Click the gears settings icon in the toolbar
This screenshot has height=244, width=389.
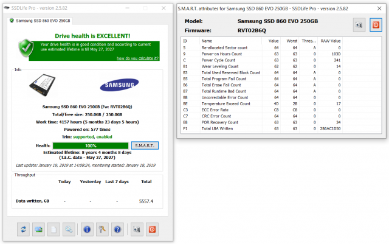pos(70,229)
